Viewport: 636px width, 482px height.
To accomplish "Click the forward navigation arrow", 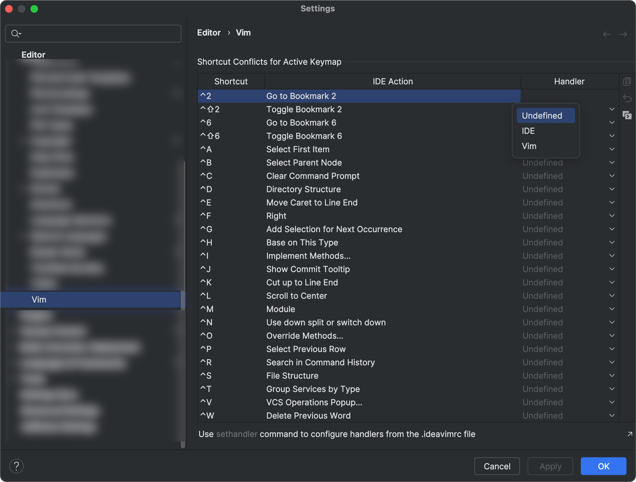I will 623,34.
